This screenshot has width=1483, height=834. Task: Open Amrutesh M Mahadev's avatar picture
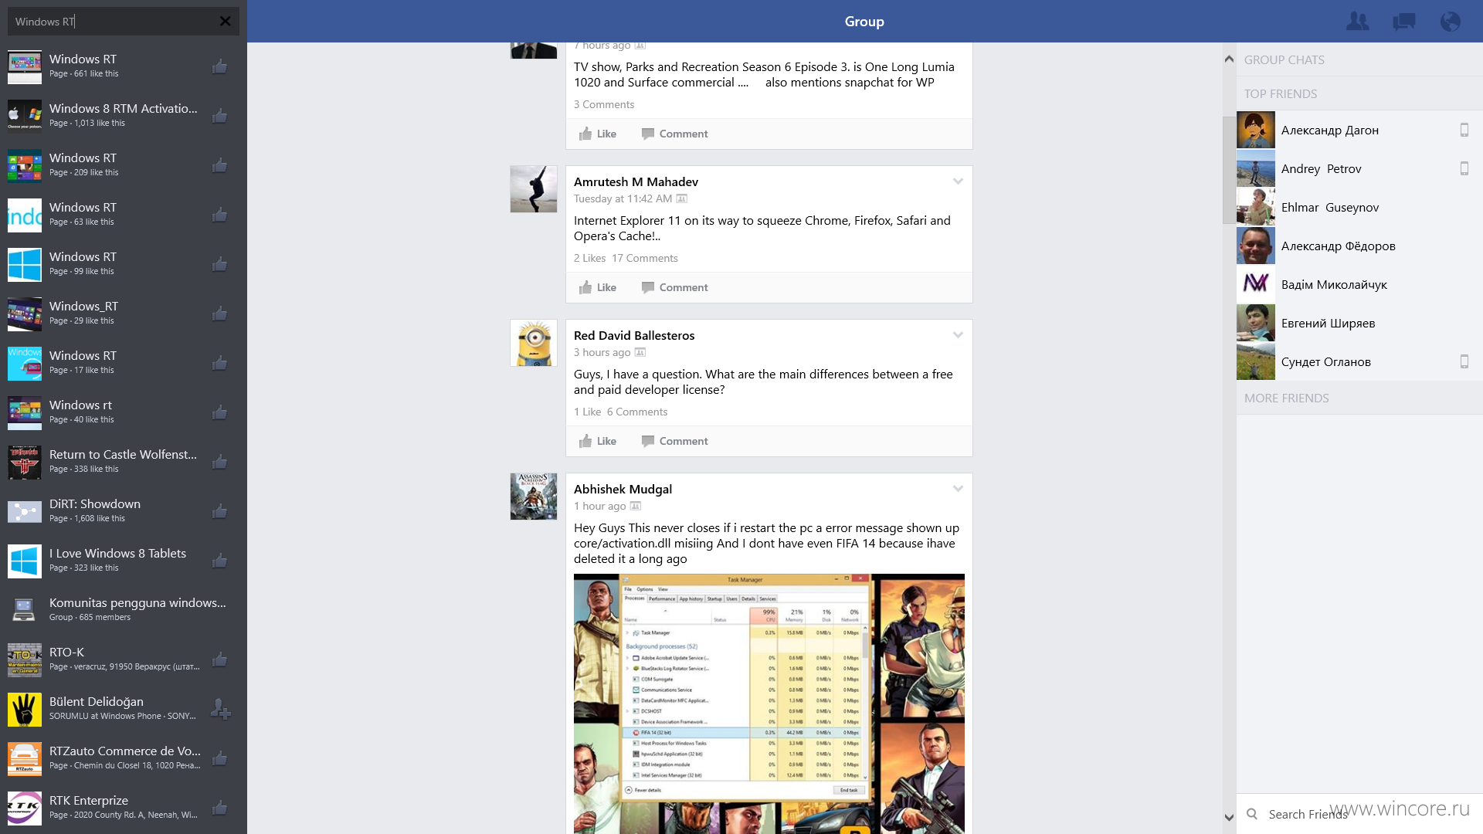pyautogui.click(x=534, y=189)
